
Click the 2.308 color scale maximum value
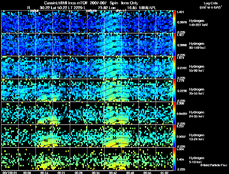[180, 104]
